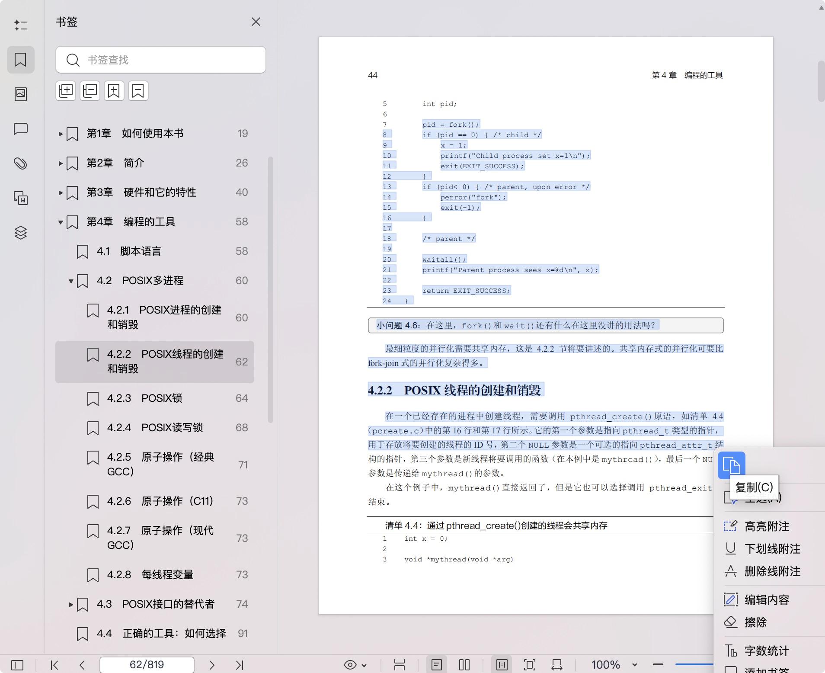Collapse all bookmarks icon

(x=90, y=91)
